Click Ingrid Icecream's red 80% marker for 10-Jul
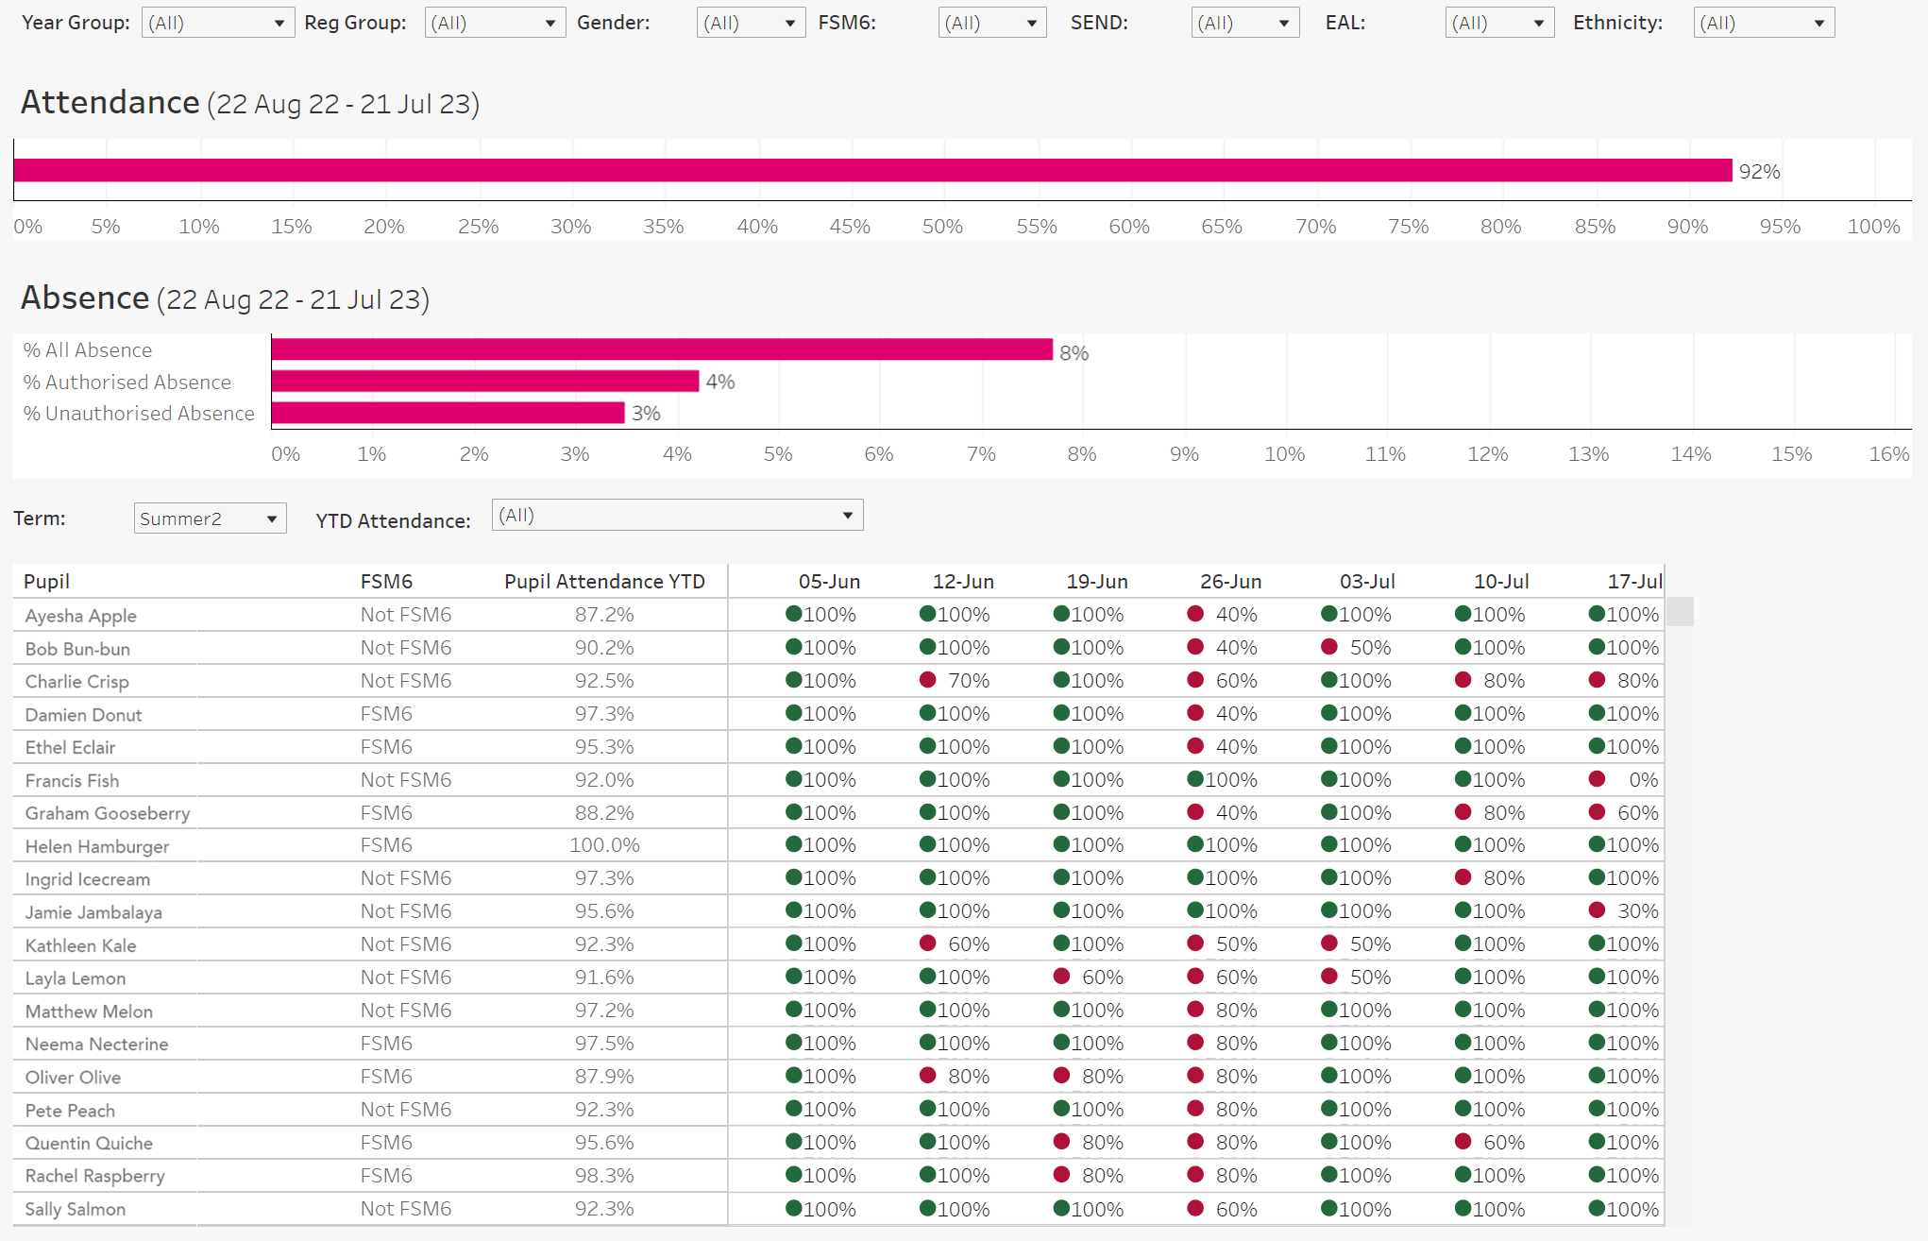The width and height of the screenshot is (1928, 1241). click(x=1463, y=877)
